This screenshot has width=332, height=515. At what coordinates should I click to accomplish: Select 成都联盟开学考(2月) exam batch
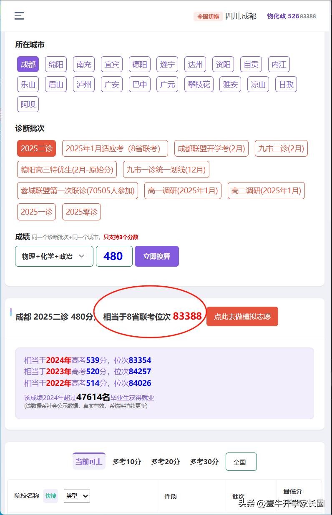pos(211,148)
